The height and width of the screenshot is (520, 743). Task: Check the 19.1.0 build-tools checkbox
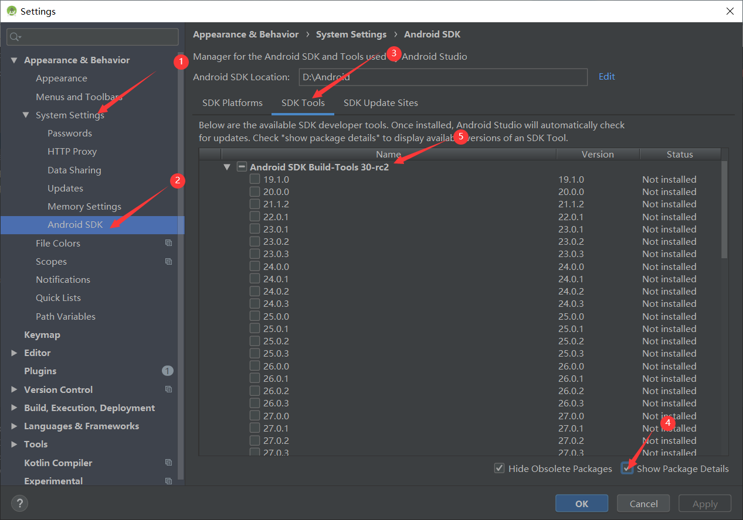pos(255,179)
